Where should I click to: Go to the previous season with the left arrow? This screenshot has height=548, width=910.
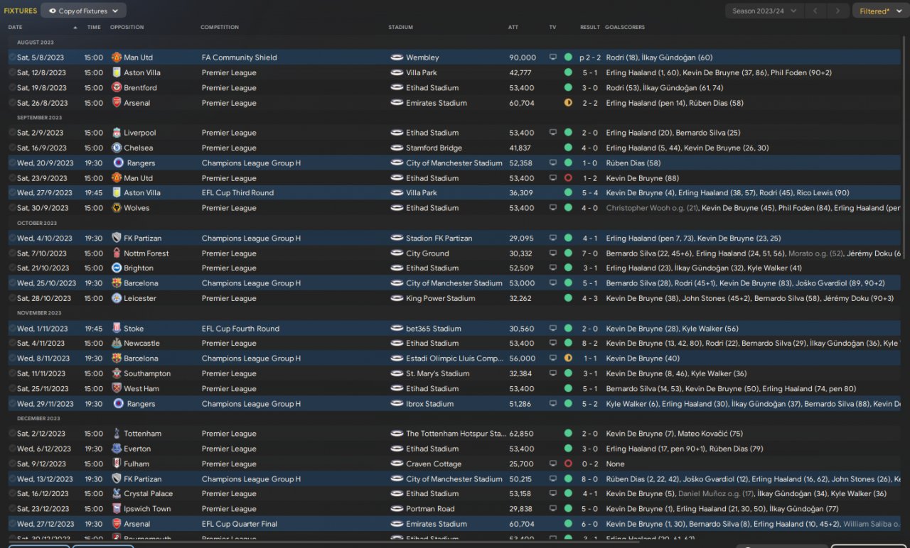coord(815,11)
